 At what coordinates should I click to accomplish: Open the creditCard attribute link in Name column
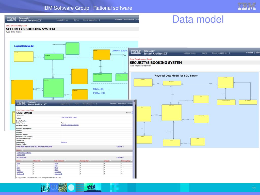pyautogui.click(x=20, y=172)
